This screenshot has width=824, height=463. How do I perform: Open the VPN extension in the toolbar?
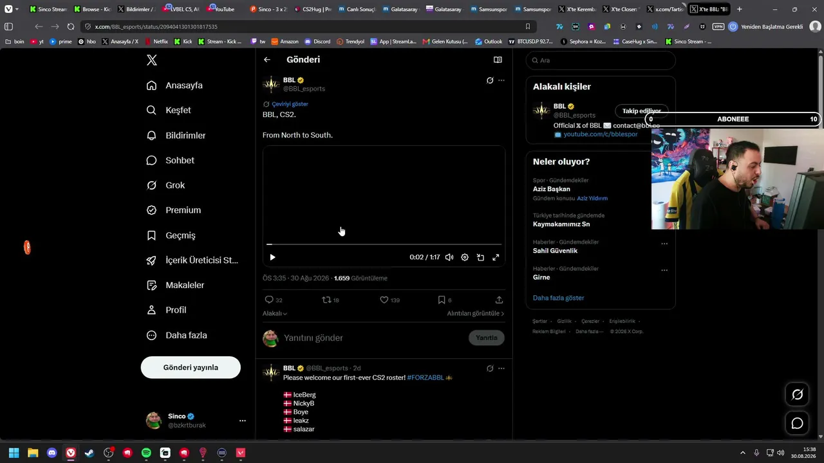[718, 26]
